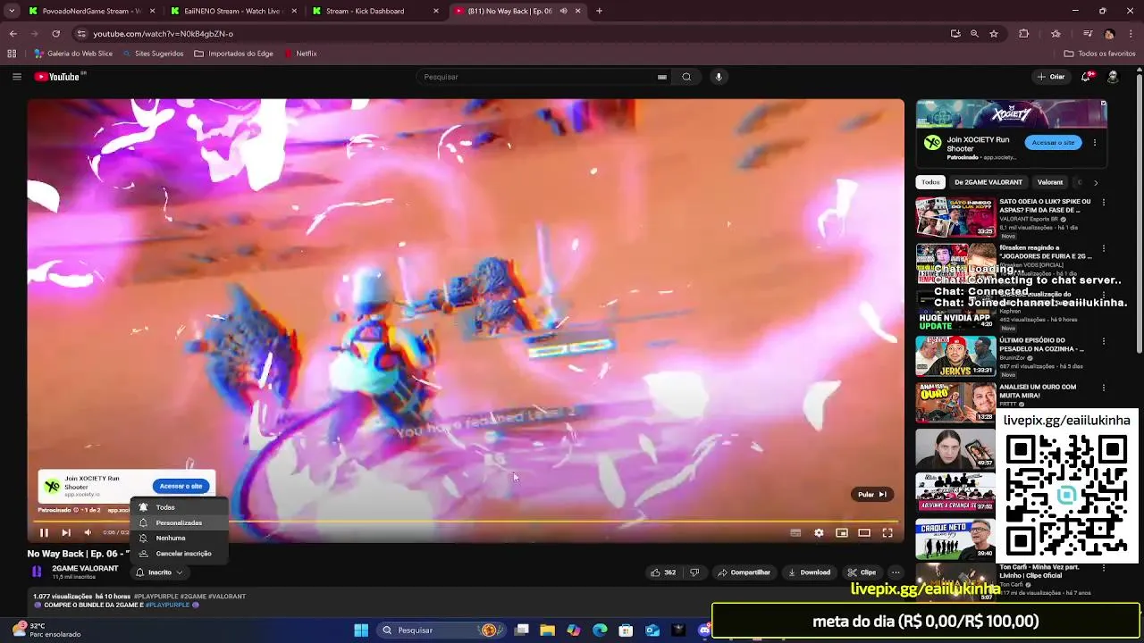Open YouTube notifications bell
Viewport: 1144px width, 643px height.
tap(1086, 77)
